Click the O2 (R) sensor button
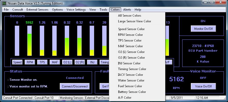 tap(80, 62)
